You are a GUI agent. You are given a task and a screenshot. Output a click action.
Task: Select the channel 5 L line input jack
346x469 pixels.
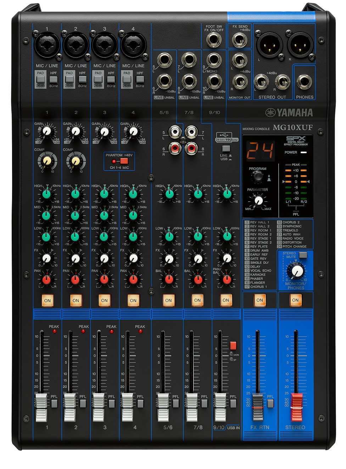(164, 60)
